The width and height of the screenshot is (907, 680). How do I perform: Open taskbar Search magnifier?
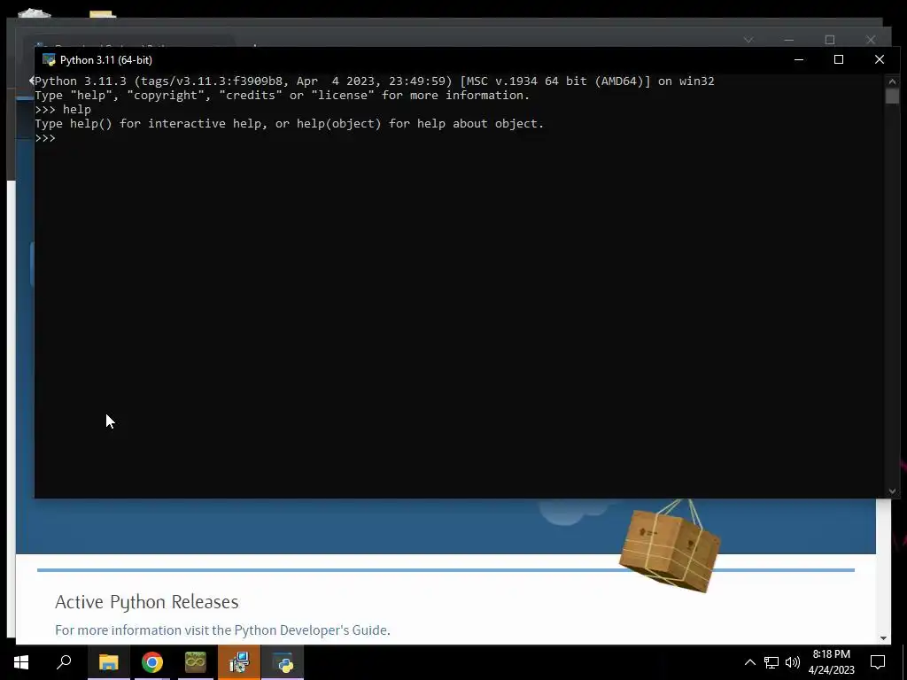64,662
